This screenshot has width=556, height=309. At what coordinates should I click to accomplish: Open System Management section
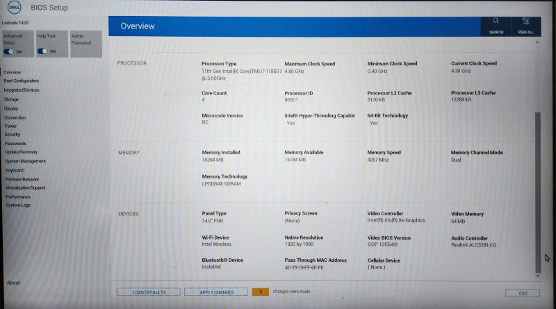26,161
